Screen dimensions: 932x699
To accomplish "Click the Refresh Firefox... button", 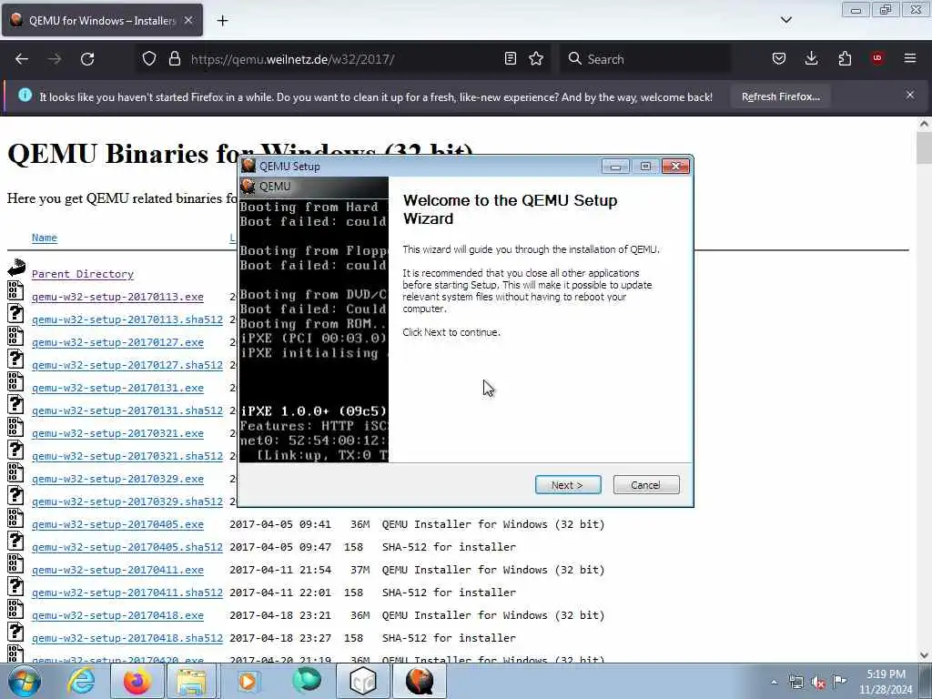I will [780, 96].
